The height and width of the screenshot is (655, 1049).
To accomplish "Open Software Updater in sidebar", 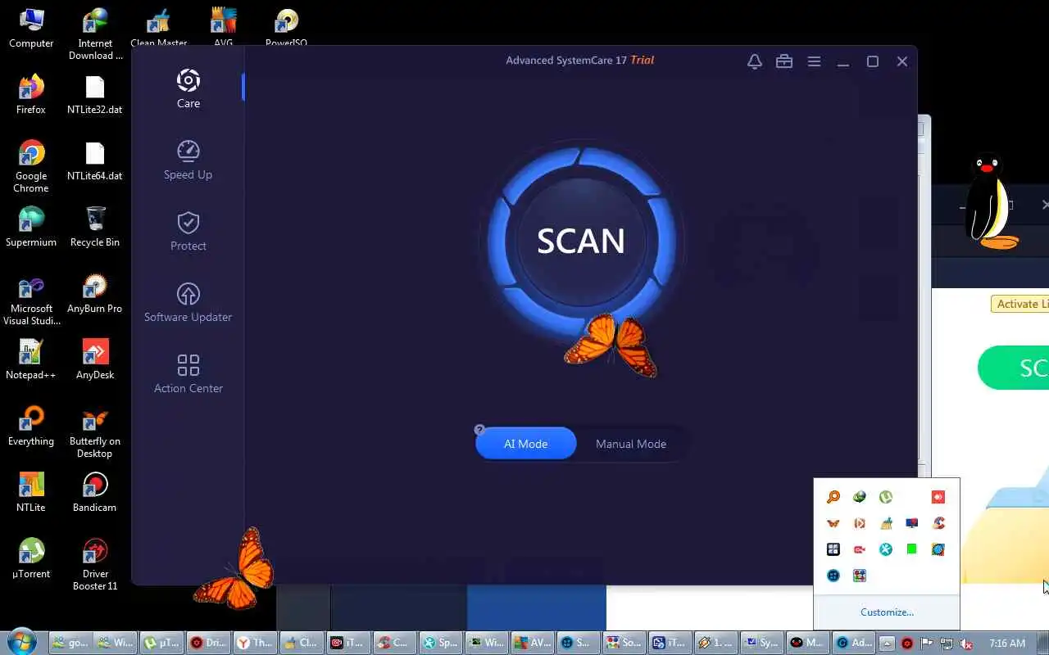I will point(188,303).
